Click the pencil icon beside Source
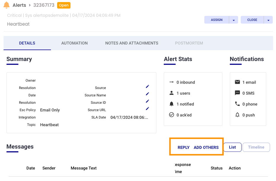The image size is (276, 181). pyautogui.click(x=147, y=86)
